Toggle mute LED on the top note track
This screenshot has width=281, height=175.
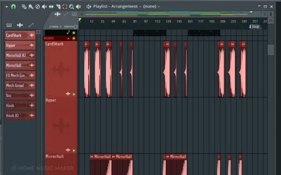coord(73,33)
